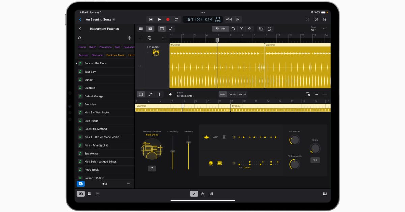Open search in Instrument Patches
Image resolution: width=405 pixels, height=212 pixels.
(x=80, y=38)
